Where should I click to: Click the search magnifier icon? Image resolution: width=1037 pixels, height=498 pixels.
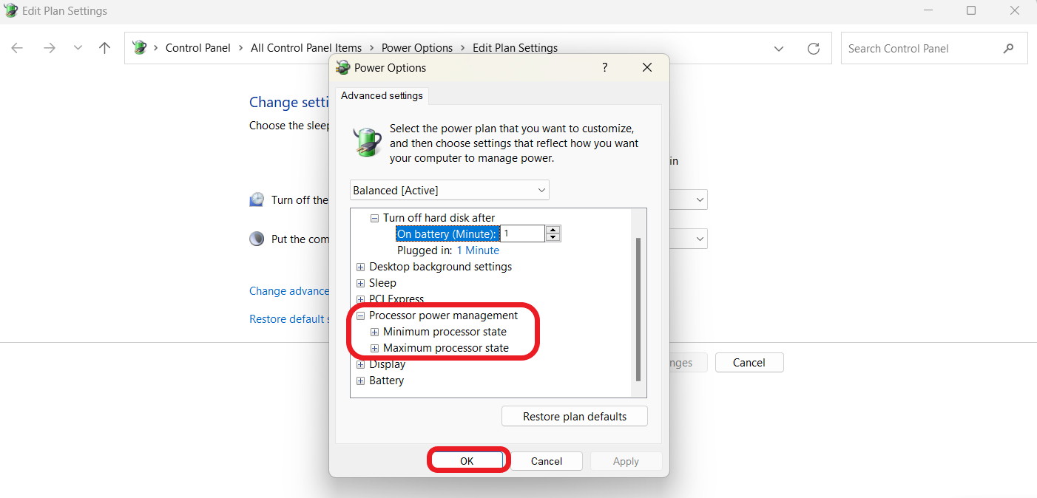tap(1009, 49)
